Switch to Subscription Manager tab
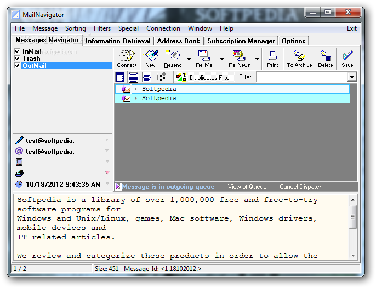 pos(241,41)
